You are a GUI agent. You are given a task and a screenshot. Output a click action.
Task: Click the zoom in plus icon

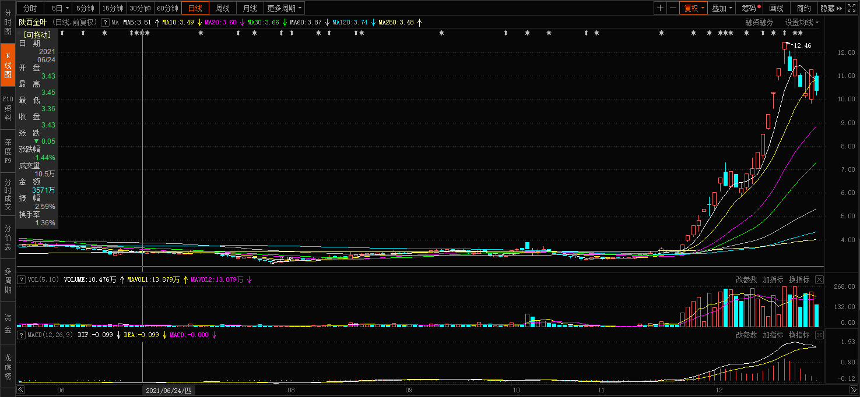[x=660, y=8]
